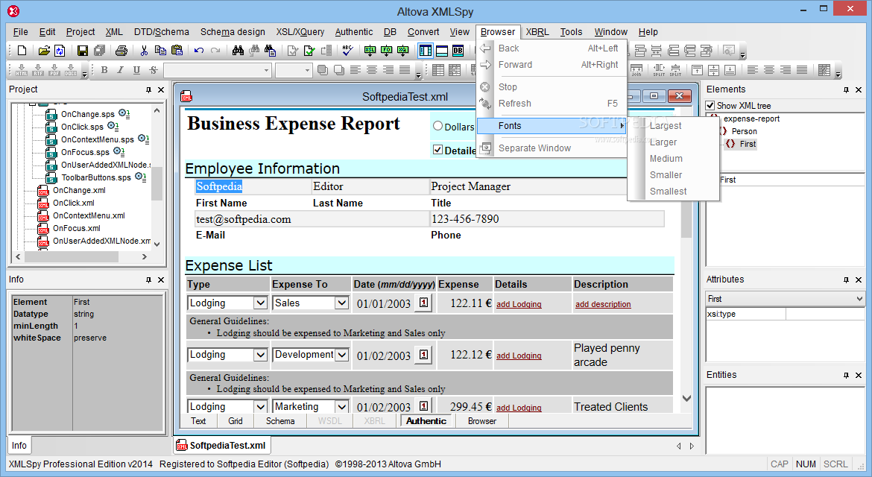Pin the Info panel
The height and width of the screenshot is (477, 872).
[148, 279]
